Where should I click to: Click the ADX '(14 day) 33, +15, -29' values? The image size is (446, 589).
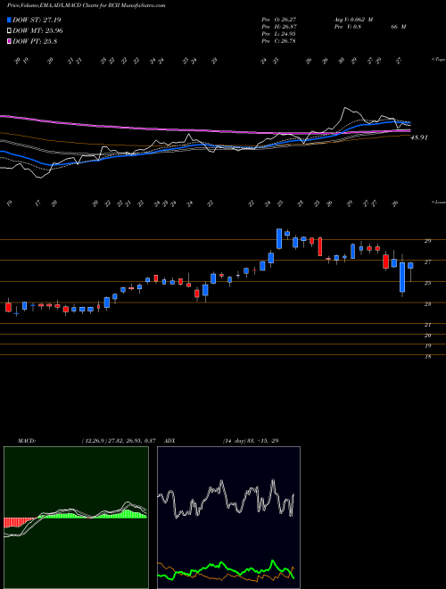(x=251, y=441)
